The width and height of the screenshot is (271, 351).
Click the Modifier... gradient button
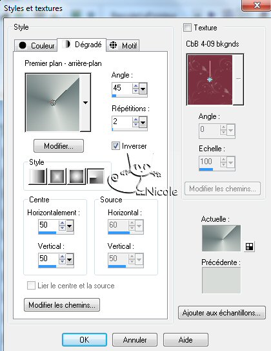tap(59, 146)
